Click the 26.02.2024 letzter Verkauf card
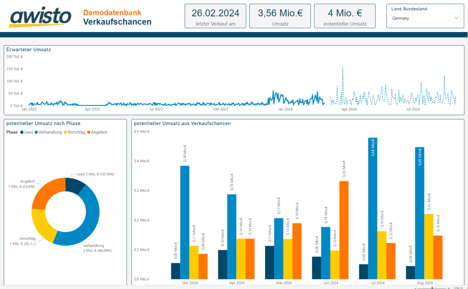Image resolution: width=468 pixels, height=289 pixels. click(215, 15)
